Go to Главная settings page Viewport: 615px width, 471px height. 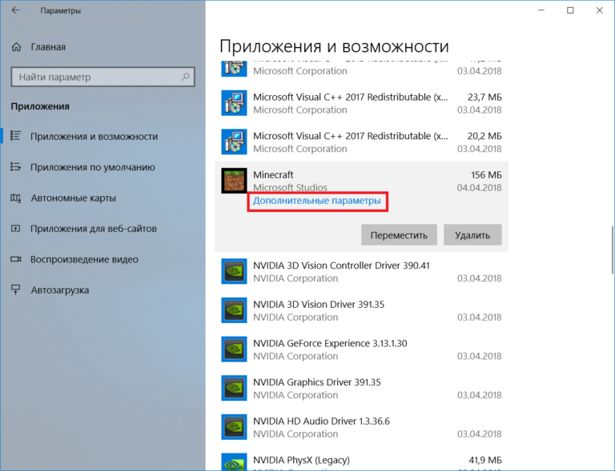pyautogui.click(x=102, y=47)
